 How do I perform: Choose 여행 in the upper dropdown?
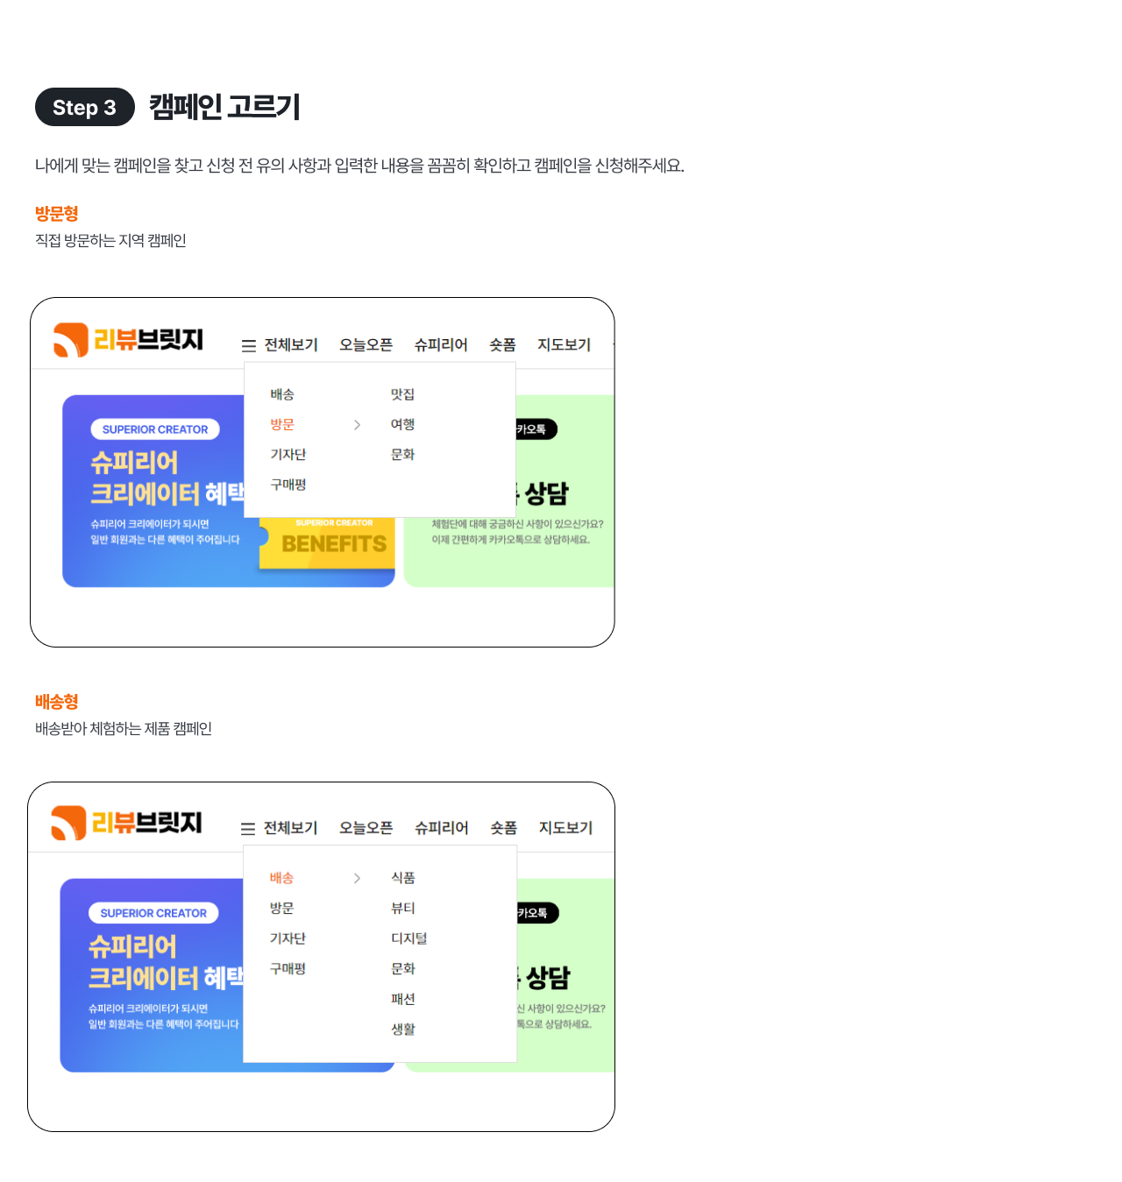[402, 424]
